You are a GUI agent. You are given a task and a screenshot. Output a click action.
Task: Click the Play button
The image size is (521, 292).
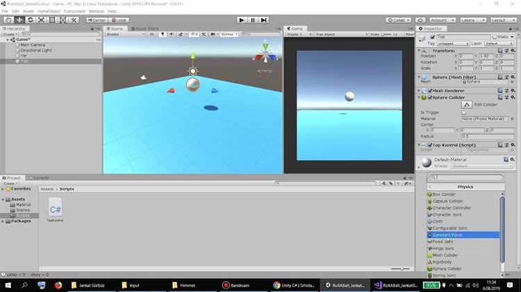tap(242, 20)
